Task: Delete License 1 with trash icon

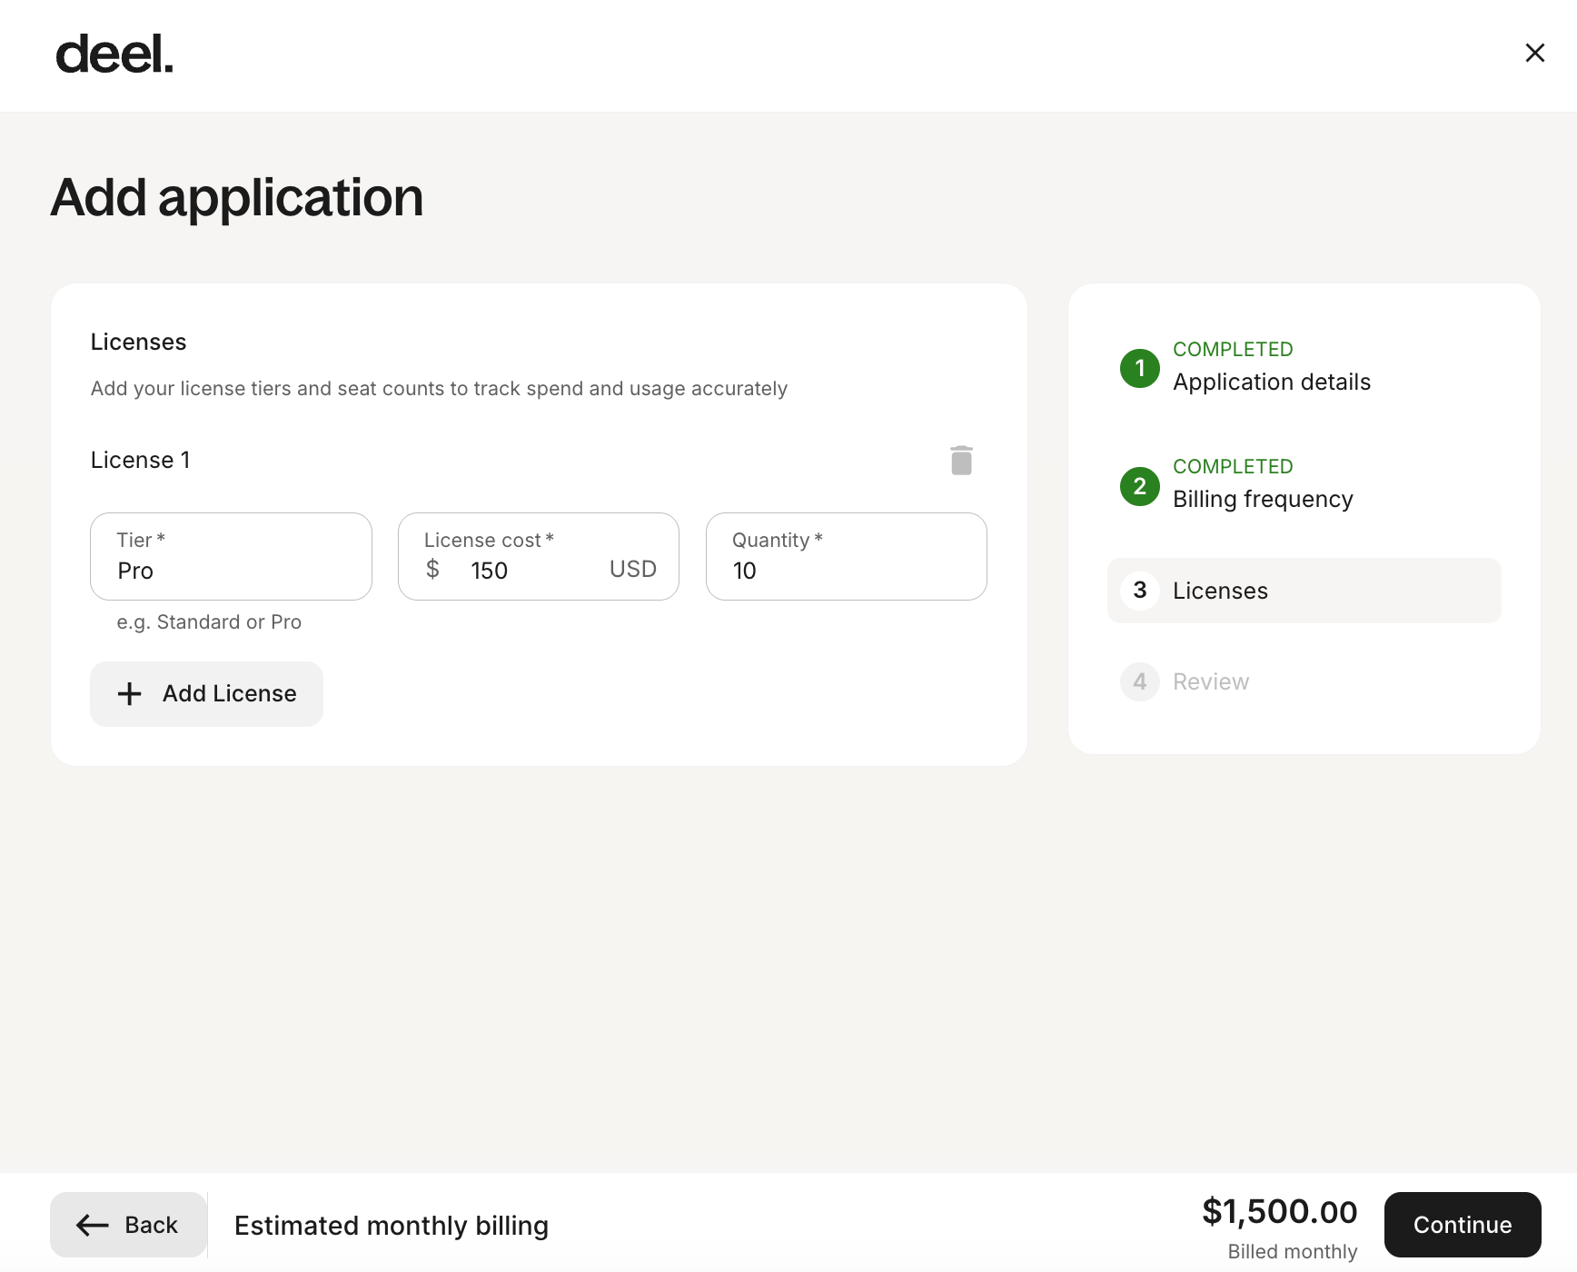Action: coord(961,461)
